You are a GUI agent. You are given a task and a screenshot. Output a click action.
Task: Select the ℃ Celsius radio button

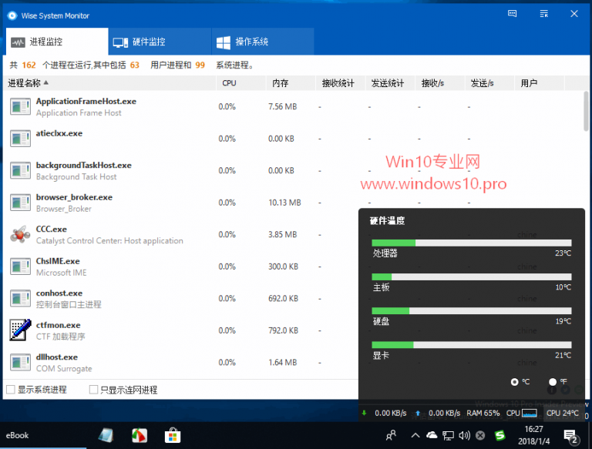[514, 382]
